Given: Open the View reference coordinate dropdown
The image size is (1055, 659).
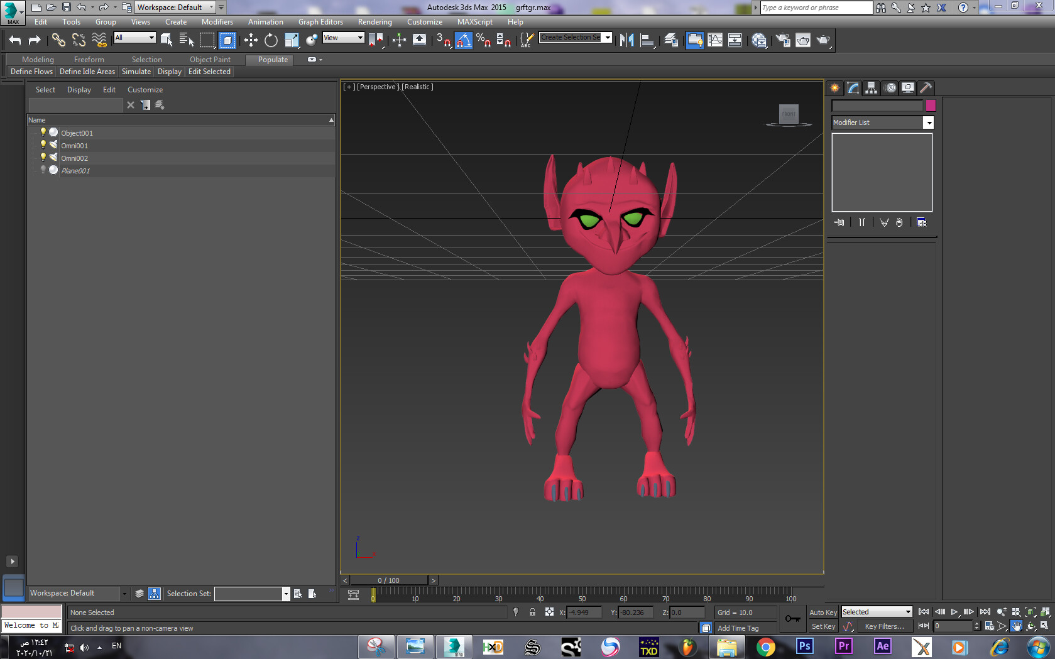Looking at the screenshot, I should (x=343, y=38).
